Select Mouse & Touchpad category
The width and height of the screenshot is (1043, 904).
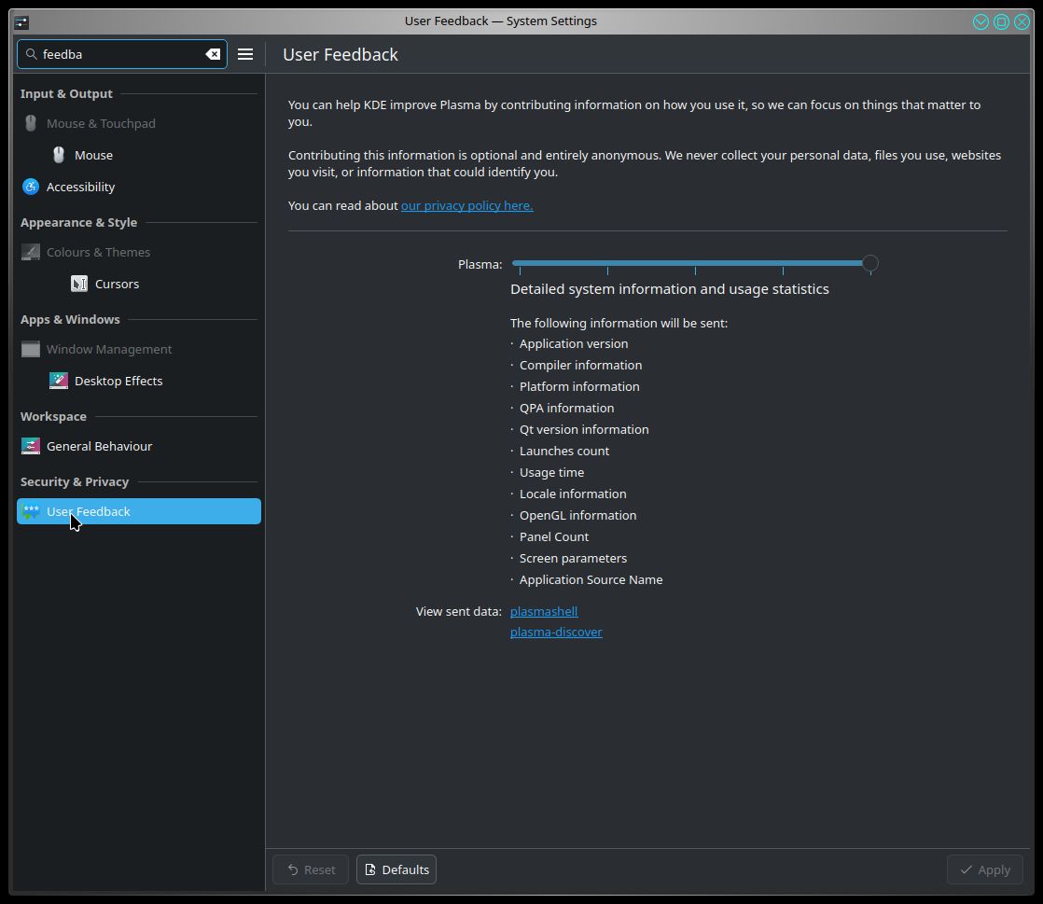coord(138,123)
